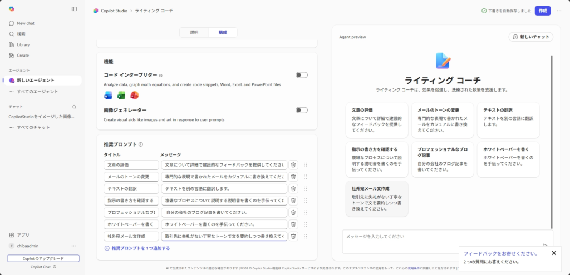Viewport: 570px width, 275px height.
Task: Delete the 社外宛メール文作成 prompt row
Action: [293, 236]
